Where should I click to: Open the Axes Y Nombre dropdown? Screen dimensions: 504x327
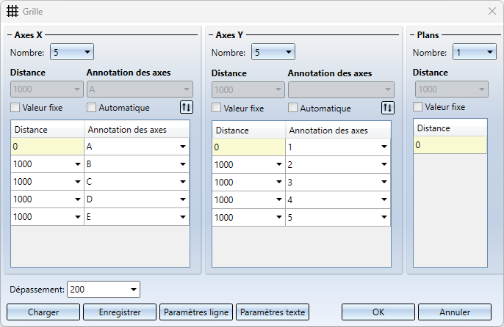coord(273,52)
